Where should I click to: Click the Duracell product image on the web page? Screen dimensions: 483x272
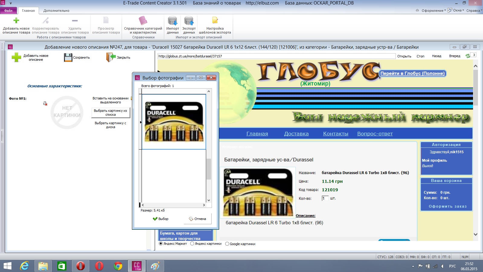[258, 192]
